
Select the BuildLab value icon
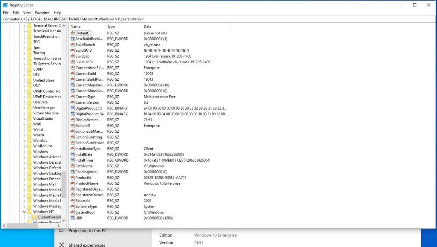pos(72,56)
